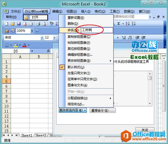This screenshot has height=144, width=168.
Task: Click the Excel workbook icon beside the File menu
Action: coord(6,11)
